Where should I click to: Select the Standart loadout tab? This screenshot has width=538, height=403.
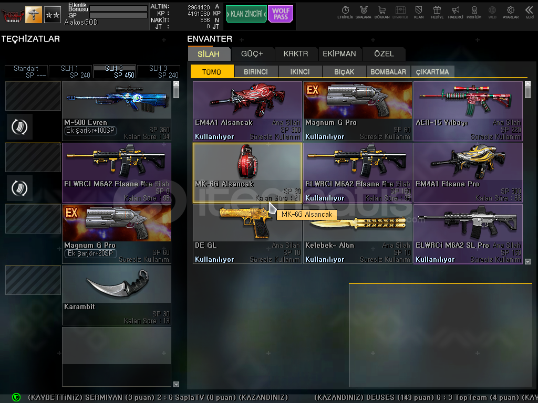point(26,71)
